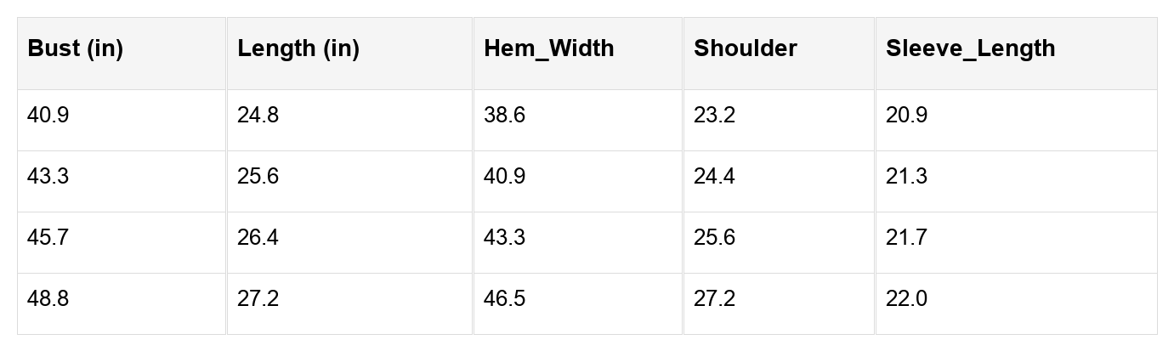This screenshot has width=1174, height=351.
Task: Click Shoulder cell showing 23.2
Action: [714, 116]
